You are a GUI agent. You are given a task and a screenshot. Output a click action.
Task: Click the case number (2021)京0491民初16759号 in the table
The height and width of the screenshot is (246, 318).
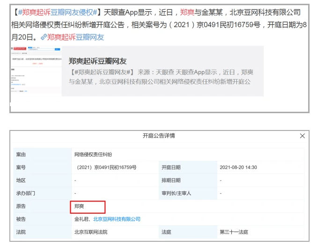coord(106,167)
